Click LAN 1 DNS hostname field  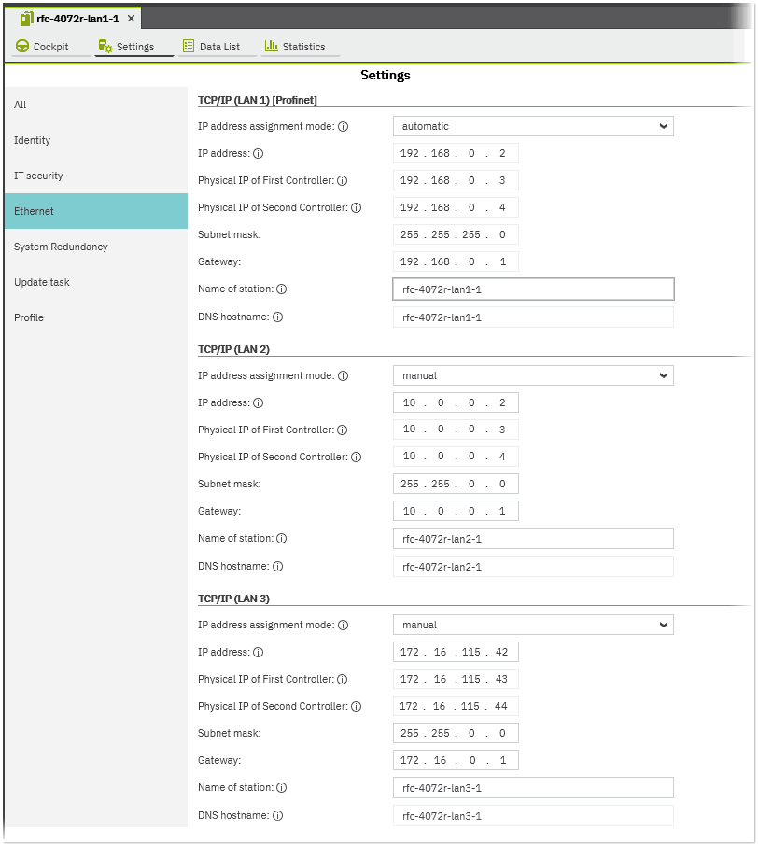533,317
